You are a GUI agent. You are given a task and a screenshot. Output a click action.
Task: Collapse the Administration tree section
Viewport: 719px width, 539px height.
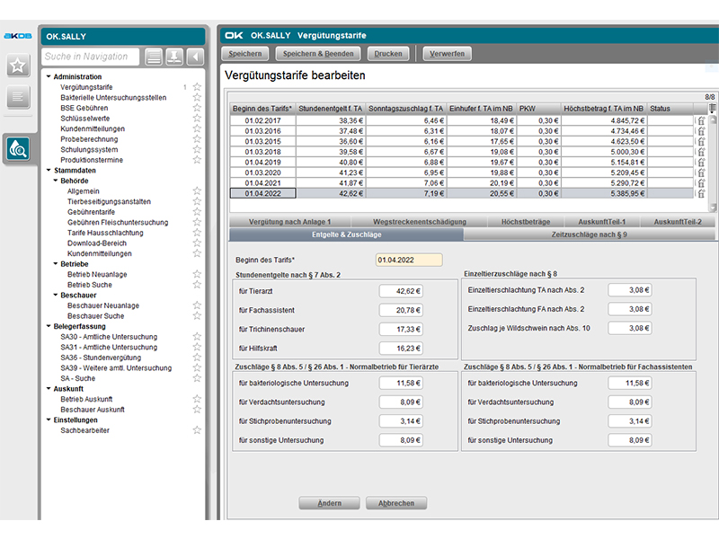click(x=49, y=77)
